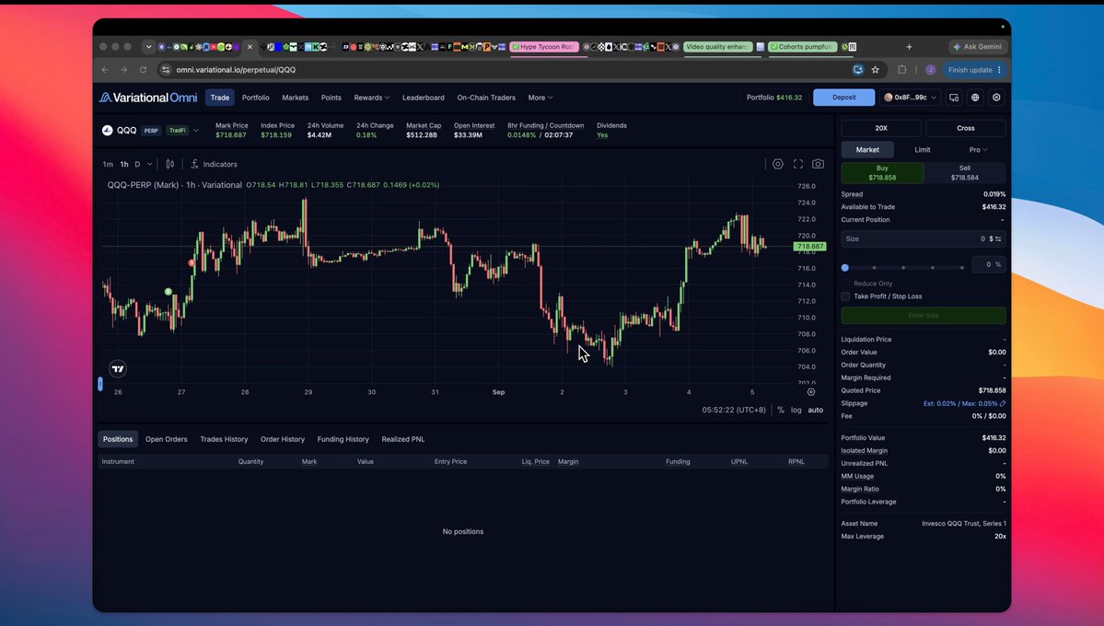The height and width of the screenshot is (626, 1104).
Task: Open the candlestick chart style selector
Action: tap(169, 164)
